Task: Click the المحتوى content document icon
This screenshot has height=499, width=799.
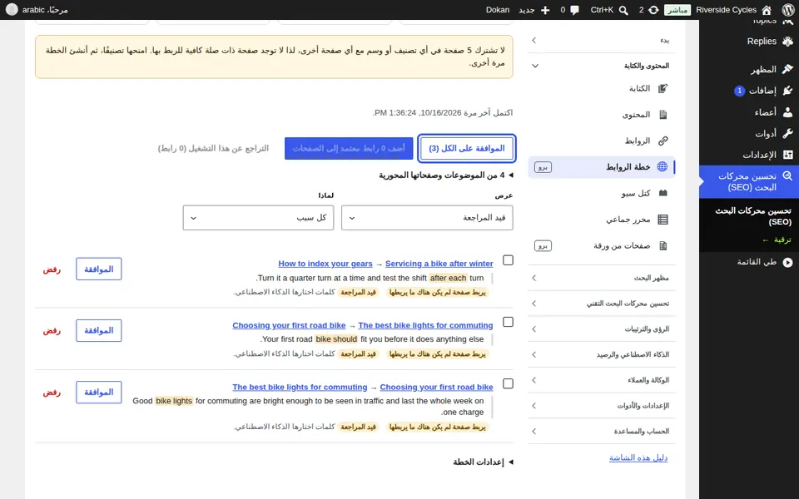Action: coord(663,115)
